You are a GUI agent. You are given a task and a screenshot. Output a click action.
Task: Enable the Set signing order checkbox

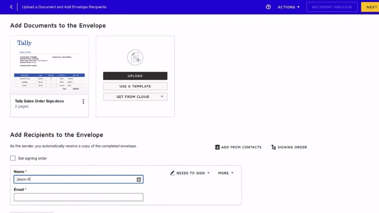13,158
